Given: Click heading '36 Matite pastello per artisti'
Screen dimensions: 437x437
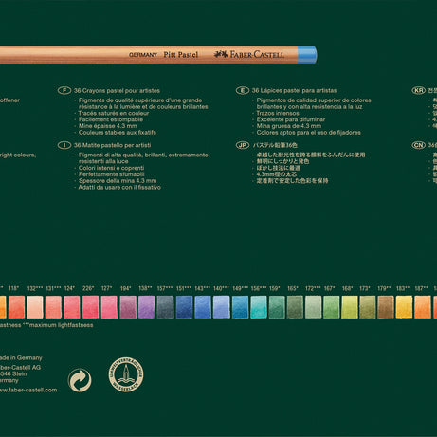Looking at the screenshot, I should click(x=112, y=145).
